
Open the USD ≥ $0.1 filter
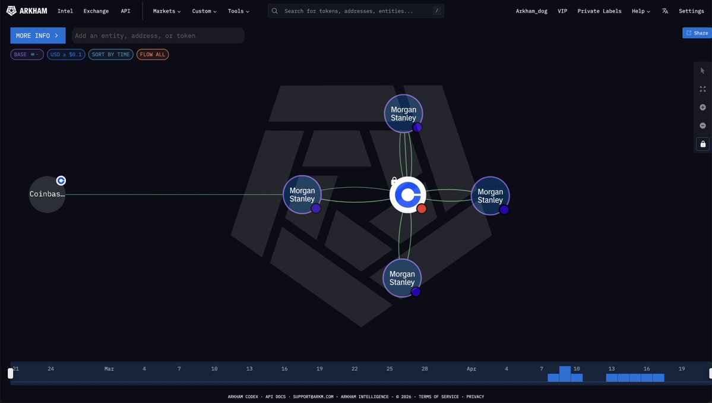[x=66, y=55]
